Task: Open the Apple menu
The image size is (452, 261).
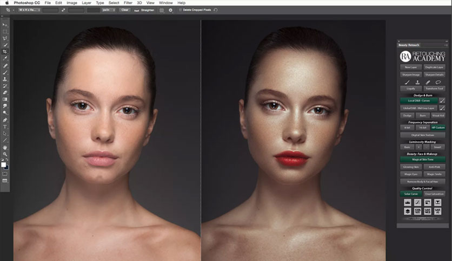Action: [7, 3]
